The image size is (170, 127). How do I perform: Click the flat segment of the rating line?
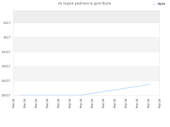click(x=50, y=95)
